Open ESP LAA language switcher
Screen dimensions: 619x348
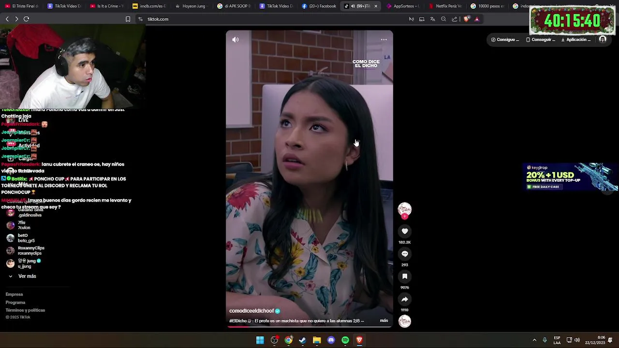point(557,340)
